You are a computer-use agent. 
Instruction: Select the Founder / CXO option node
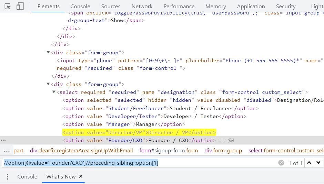click(x=139, y=140)
